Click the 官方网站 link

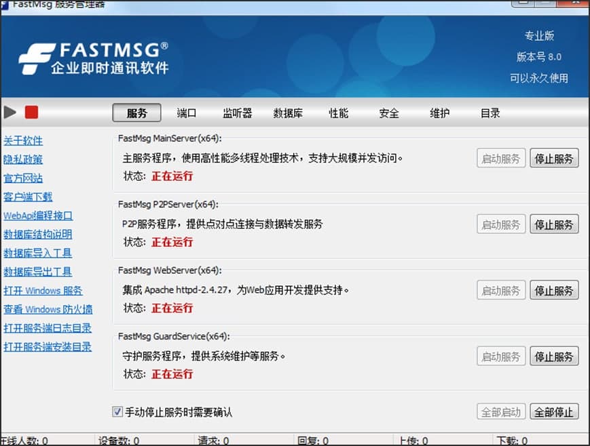point(23,178)
